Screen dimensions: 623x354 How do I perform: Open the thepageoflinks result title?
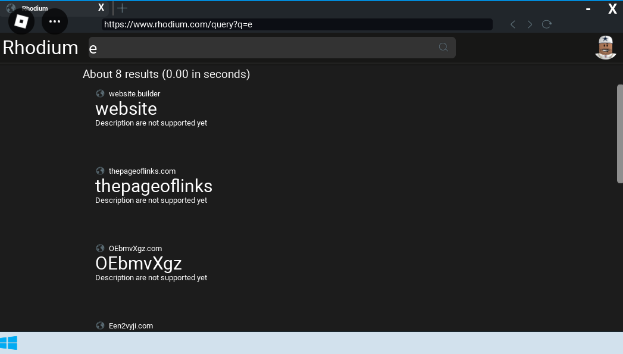[x=154, y=186]
